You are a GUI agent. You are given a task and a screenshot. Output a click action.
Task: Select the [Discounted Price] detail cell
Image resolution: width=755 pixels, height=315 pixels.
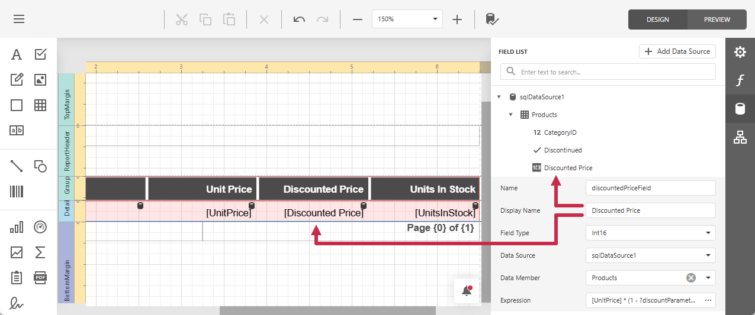[314, 212]
